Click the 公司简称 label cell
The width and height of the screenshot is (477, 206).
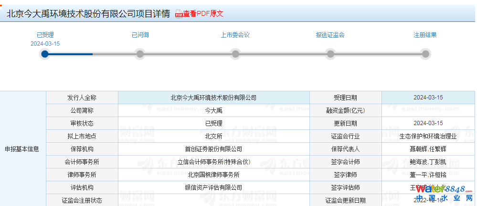coord(82,110)
